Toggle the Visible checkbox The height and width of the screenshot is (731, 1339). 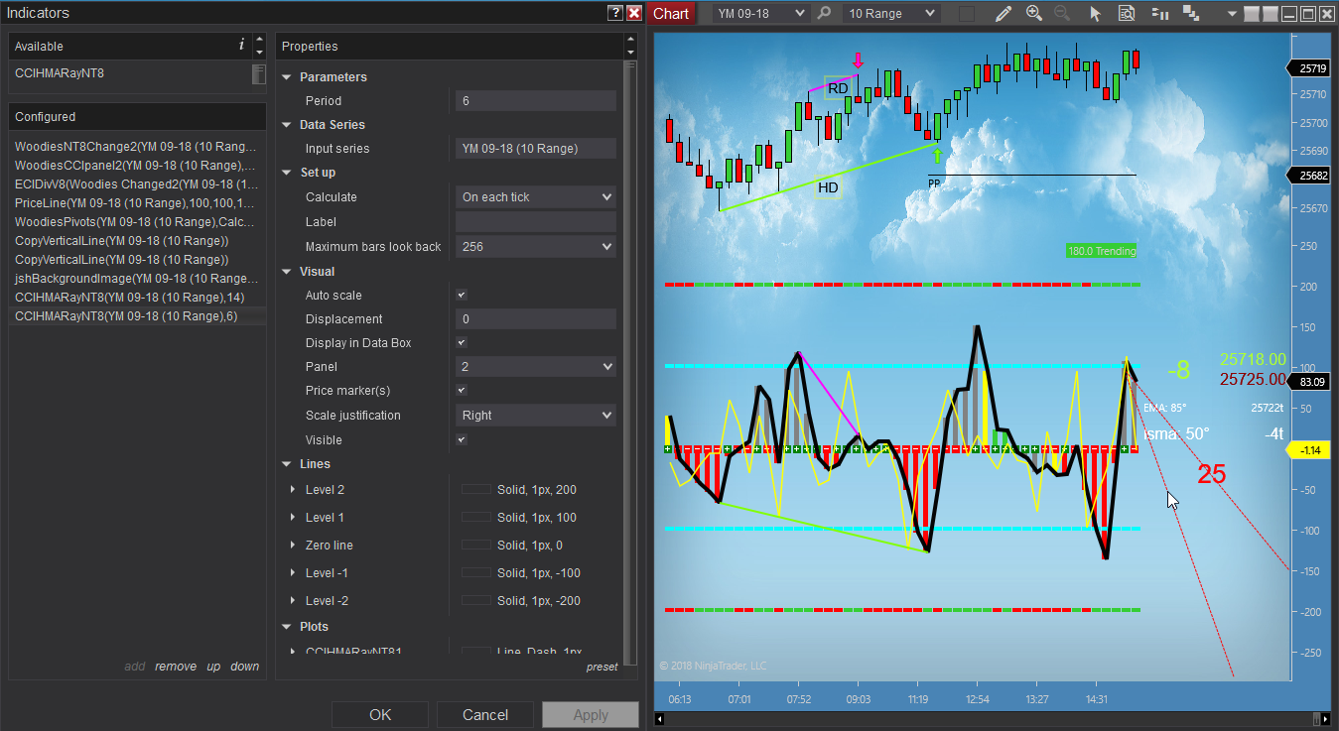461,439
